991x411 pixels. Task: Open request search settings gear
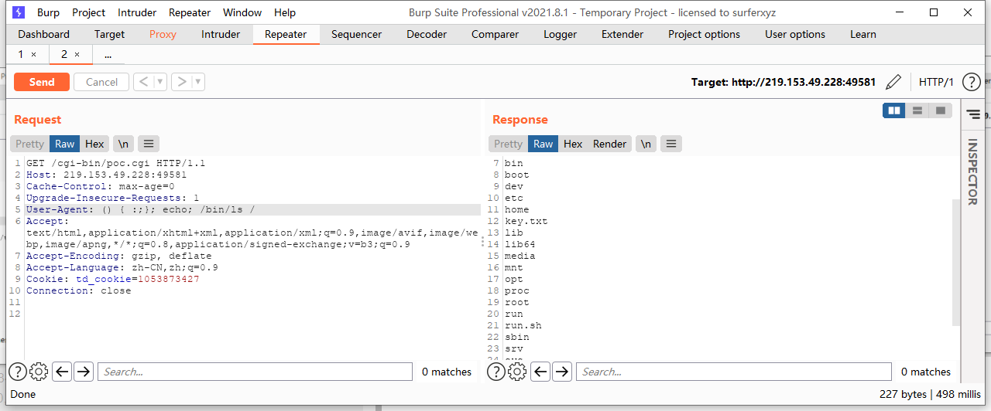coord(39,372)
